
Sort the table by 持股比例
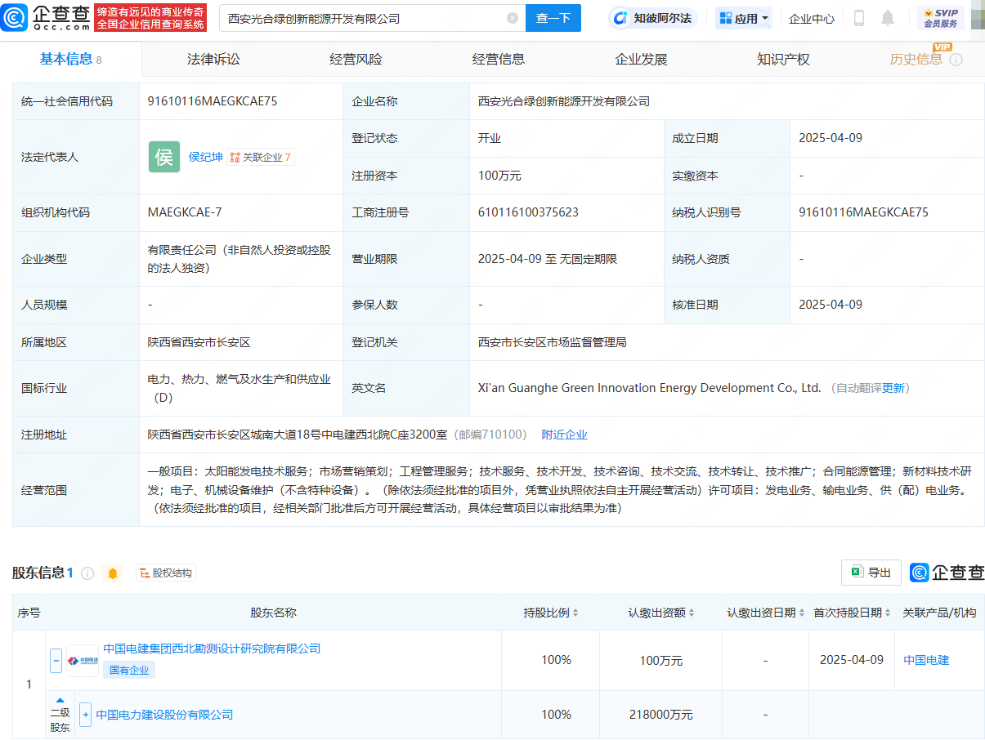[575, 613]
